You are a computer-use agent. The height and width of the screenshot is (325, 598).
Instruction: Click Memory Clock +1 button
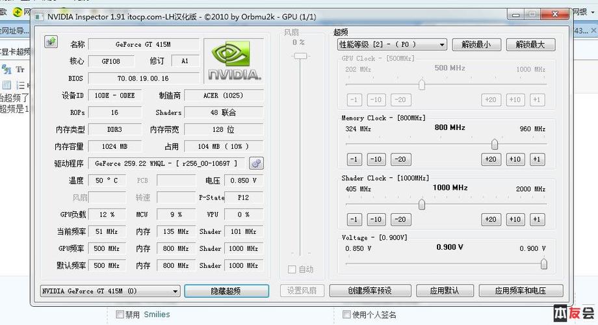click(537, 159)
